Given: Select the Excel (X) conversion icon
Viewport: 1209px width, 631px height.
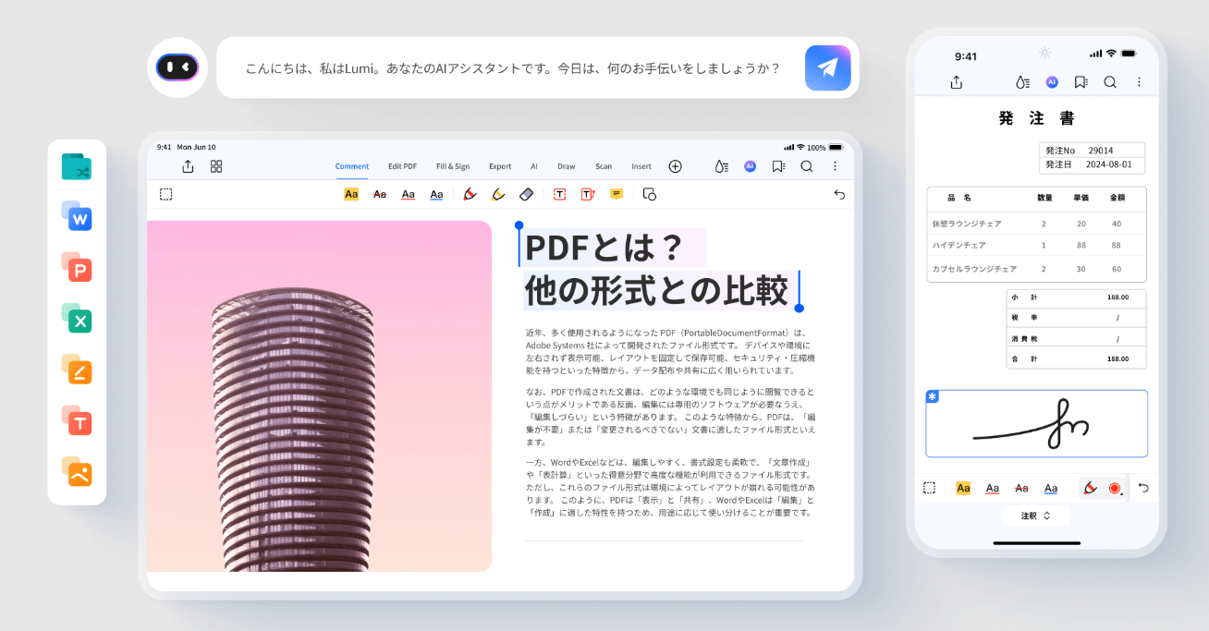Looking at the screenshot, I should pos(77,319).
